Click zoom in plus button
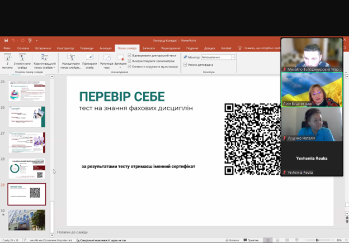The height and width of the screenshot is (243, 349). (x=333, y=240)
